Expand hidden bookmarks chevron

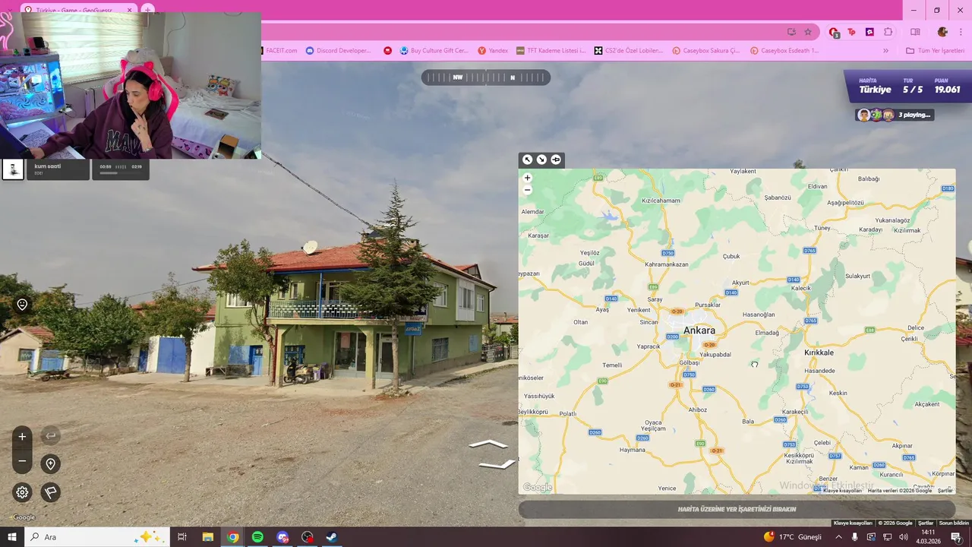(x=885, y=51)
